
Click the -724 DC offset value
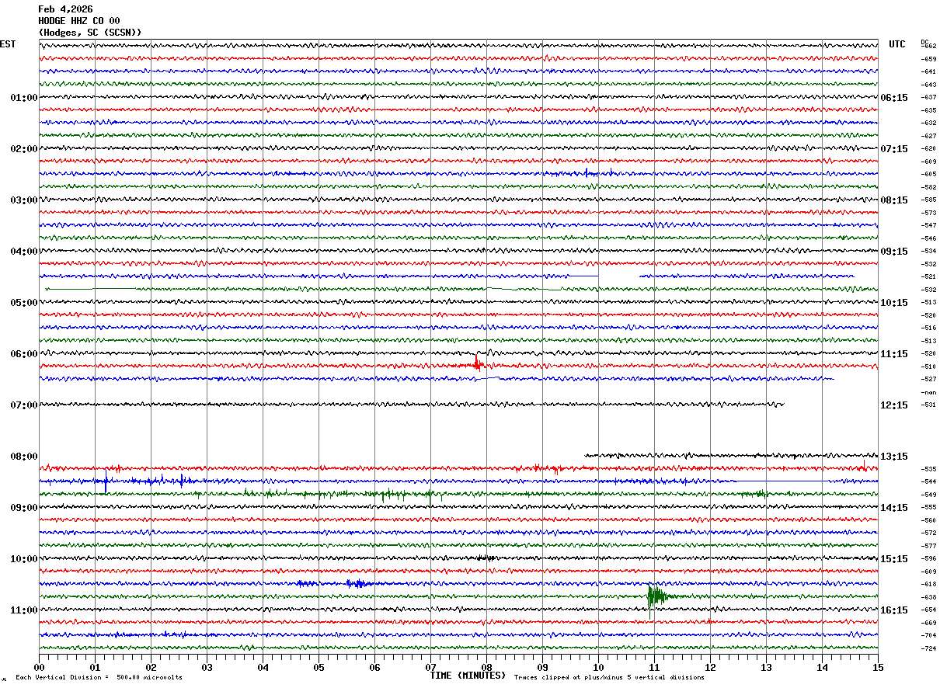pyautogui.click(x=928, y=648)
